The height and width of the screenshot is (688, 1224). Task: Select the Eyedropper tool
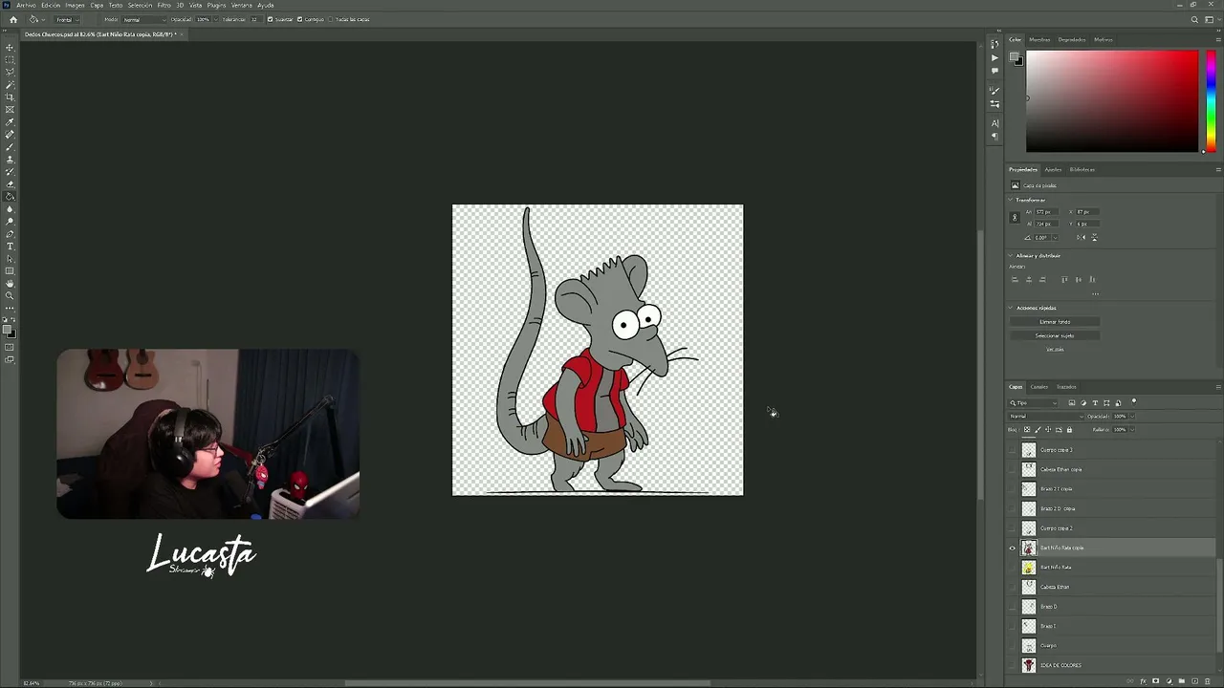[x=11, y=121]
